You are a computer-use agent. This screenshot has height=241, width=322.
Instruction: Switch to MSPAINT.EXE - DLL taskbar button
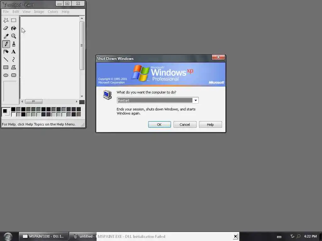click(x=43, y=236)
